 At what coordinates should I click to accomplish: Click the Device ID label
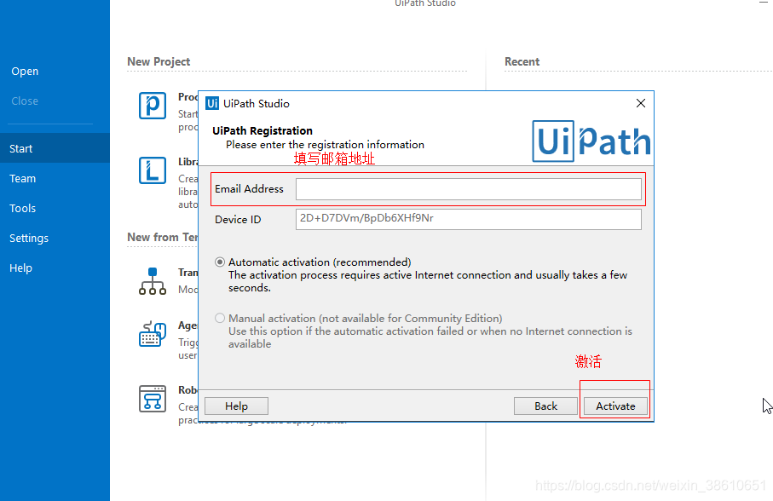tap(238, 220)
